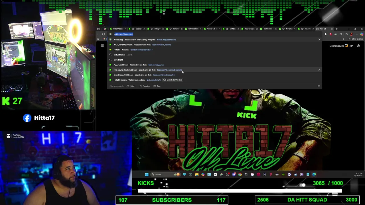
Task: Open a new browser tab with plus
Action: coord(336,29)
